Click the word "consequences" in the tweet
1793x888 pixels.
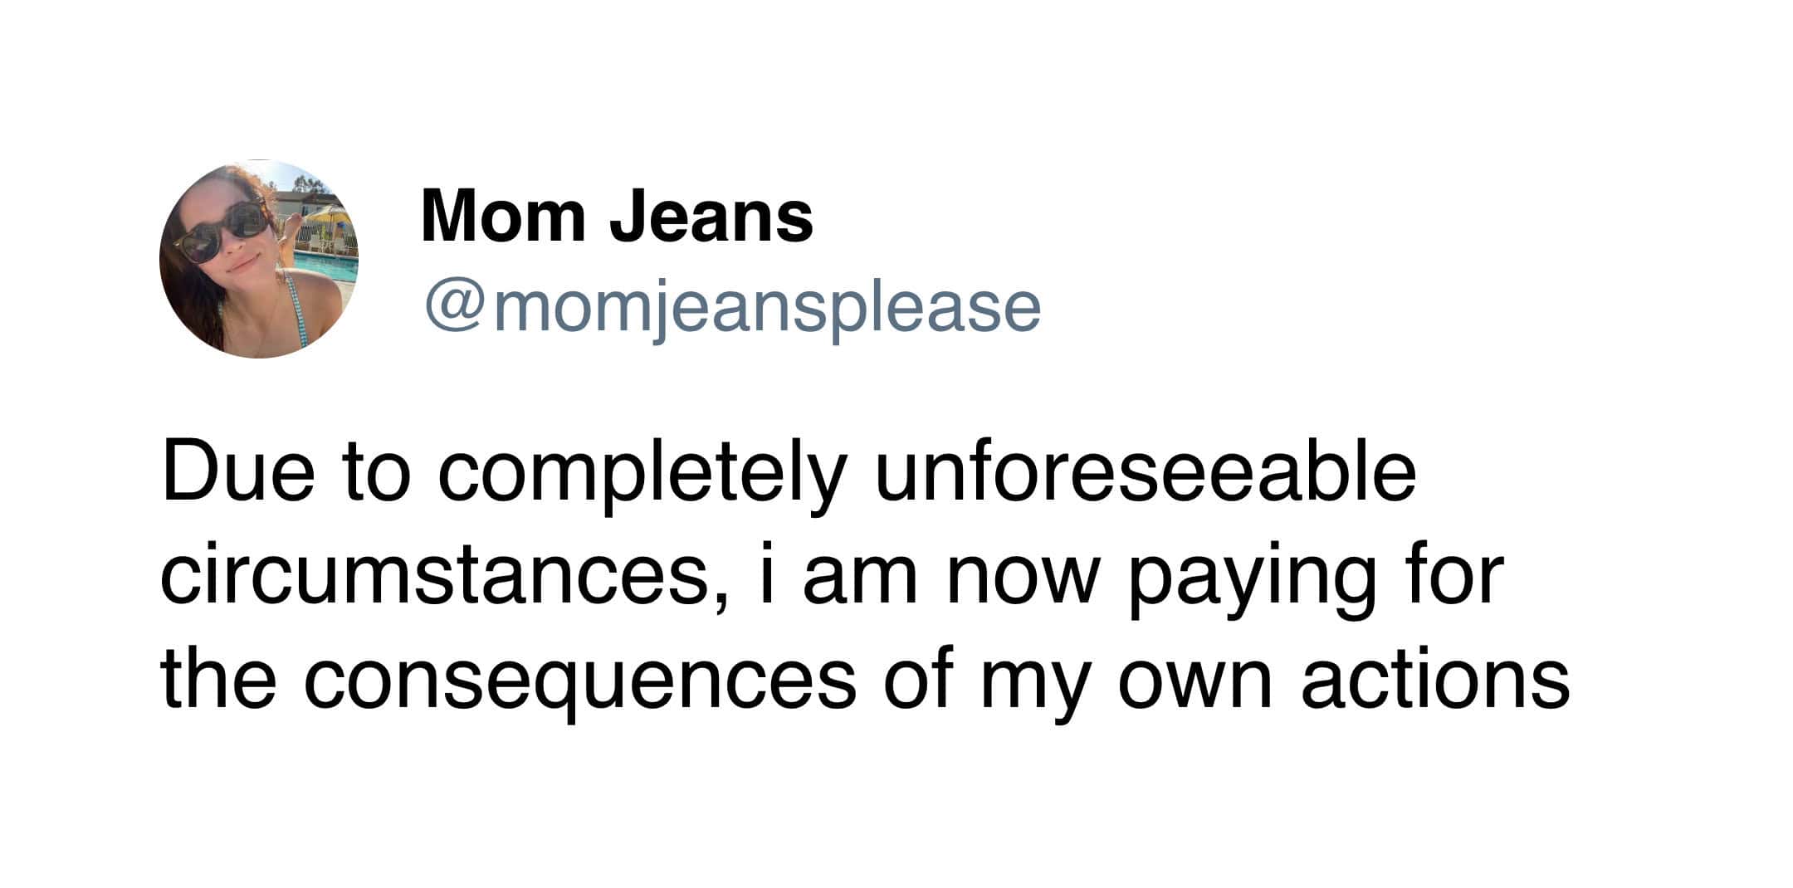(x=579, y=681)
